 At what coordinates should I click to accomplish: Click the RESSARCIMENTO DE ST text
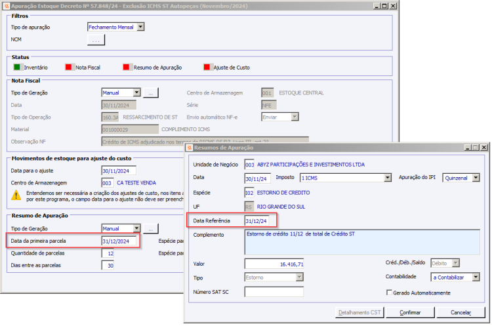coord(150,117)
